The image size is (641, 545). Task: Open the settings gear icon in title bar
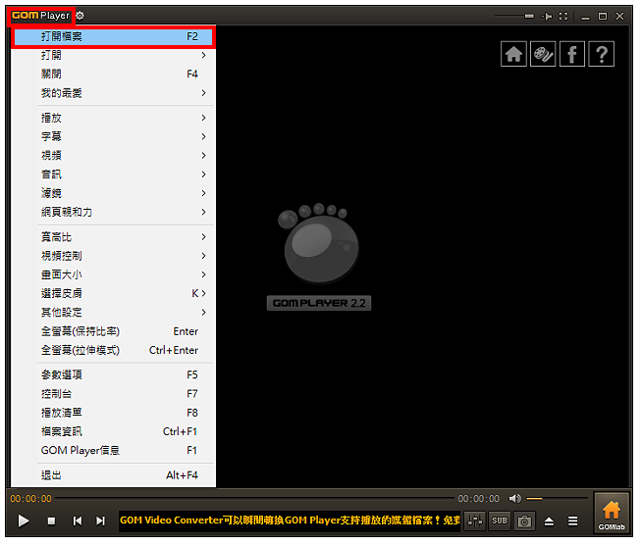[x=80, y=16]
